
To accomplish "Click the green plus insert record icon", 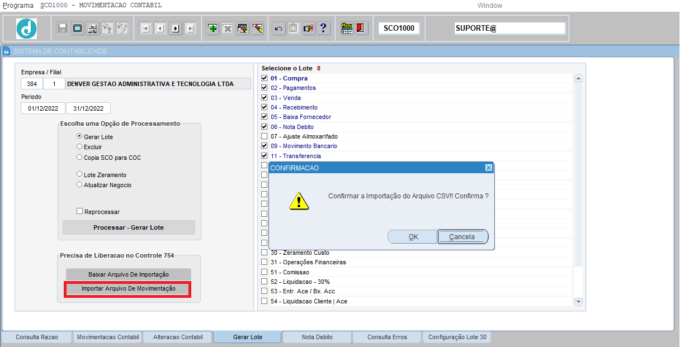I will point(212,28).
